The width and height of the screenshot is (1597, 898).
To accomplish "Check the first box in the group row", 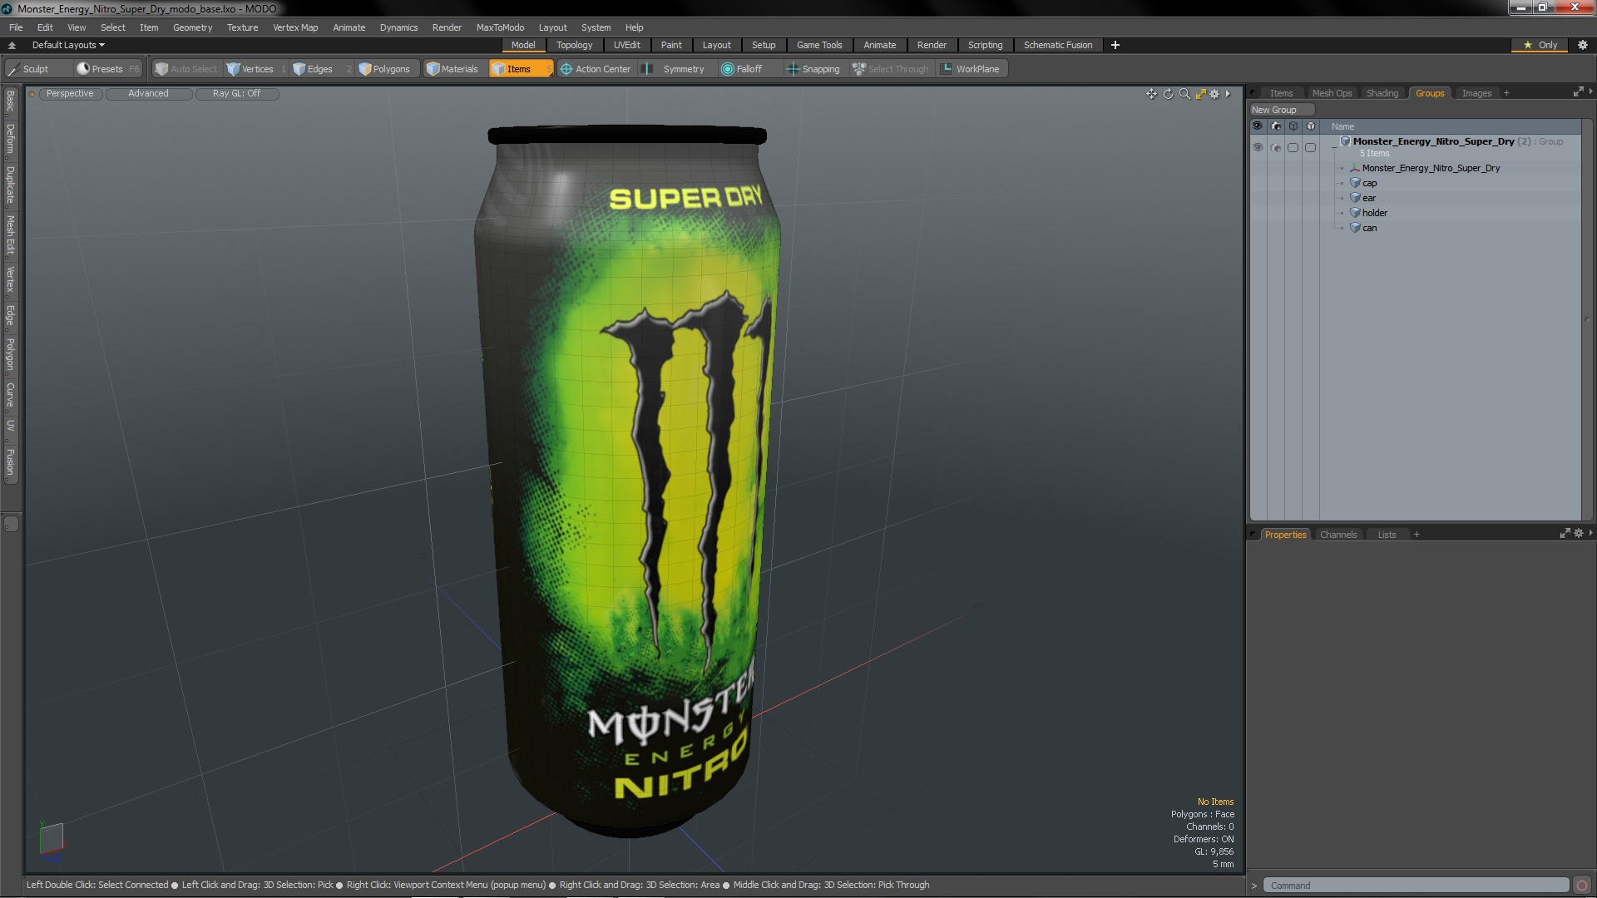I will tap(1293, 147).
